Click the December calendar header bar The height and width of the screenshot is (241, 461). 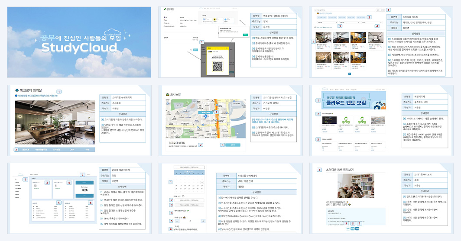click(x=189, y=171)
